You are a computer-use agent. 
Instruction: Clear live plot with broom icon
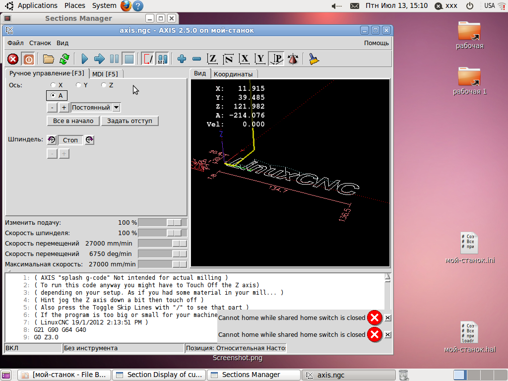click(x=314, y=59)
